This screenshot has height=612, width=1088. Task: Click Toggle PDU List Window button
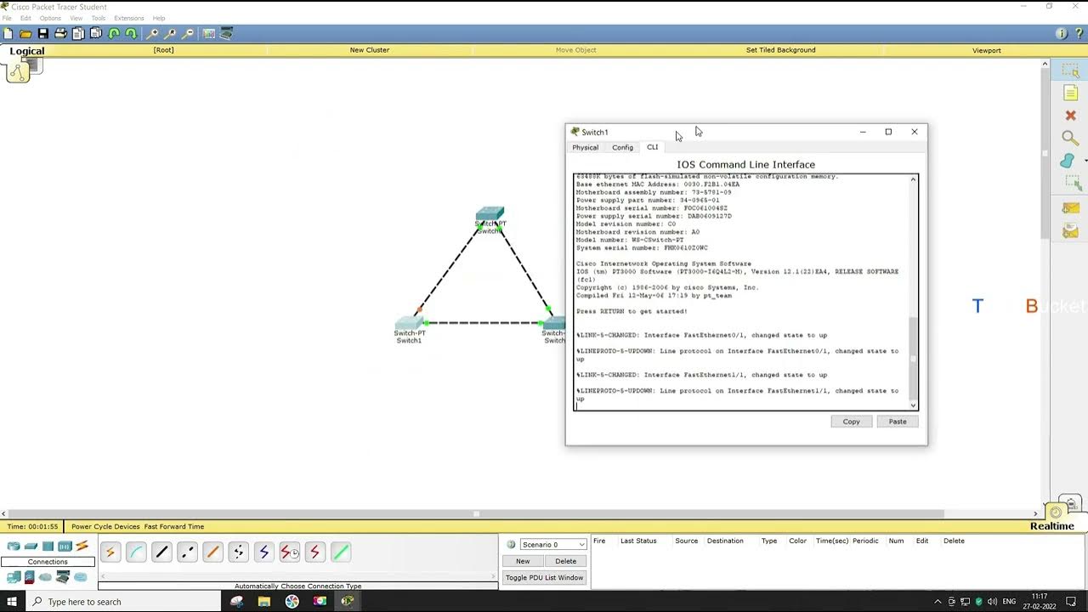tap(544, 578)
